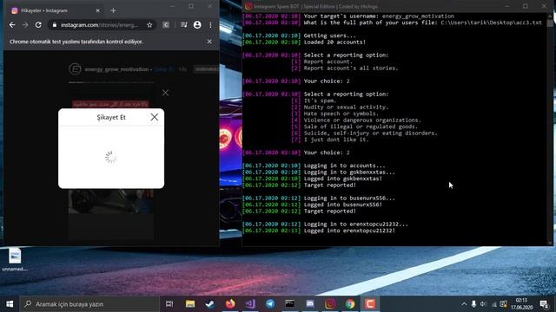Viewport: 556px width, 312px height.
Task: Click the console line 'Logging in to busenurx556...'
Action: 349,198
